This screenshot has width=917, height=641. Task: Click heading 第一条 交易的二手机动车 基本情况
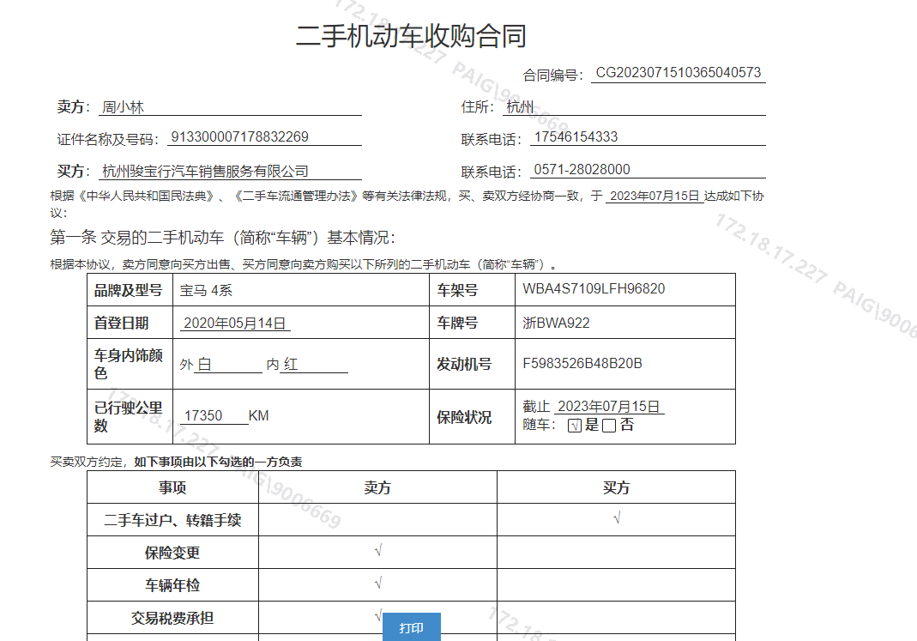point(222,238)
